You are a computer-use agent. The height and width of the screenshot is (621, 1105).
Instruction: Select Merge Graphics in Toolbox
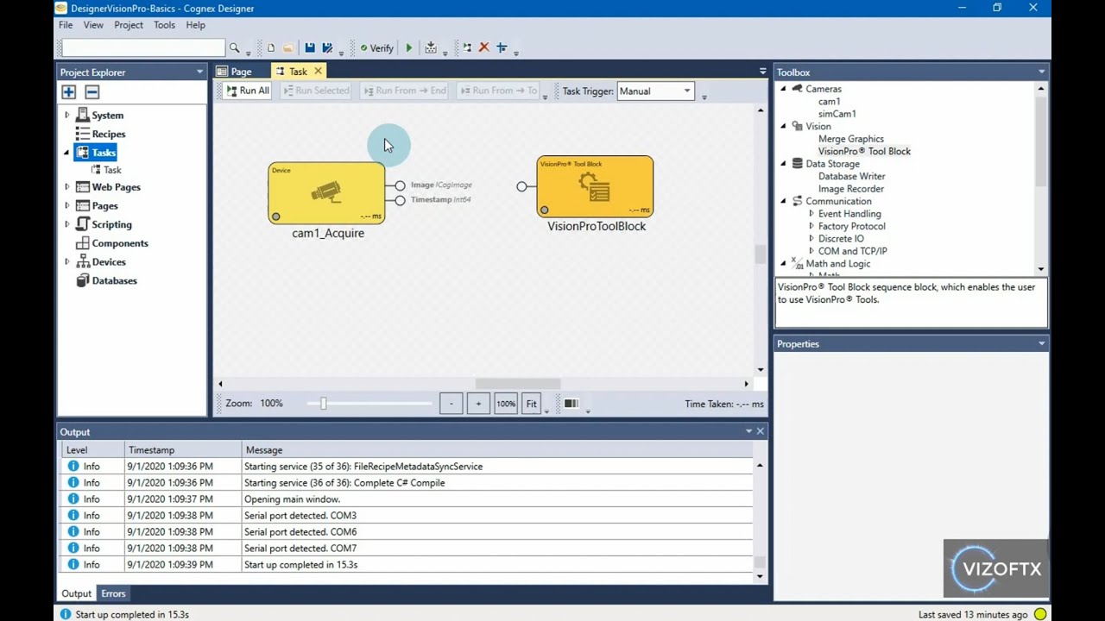(x=851, y=139)
